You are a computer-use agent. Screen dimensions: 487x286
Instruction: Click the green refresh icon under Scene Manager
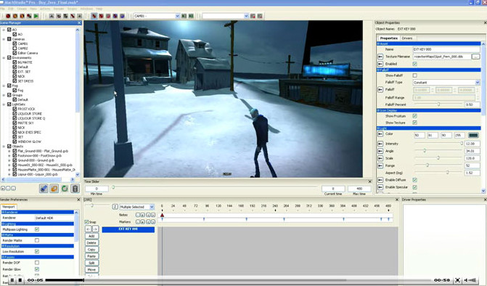[65, 189]
